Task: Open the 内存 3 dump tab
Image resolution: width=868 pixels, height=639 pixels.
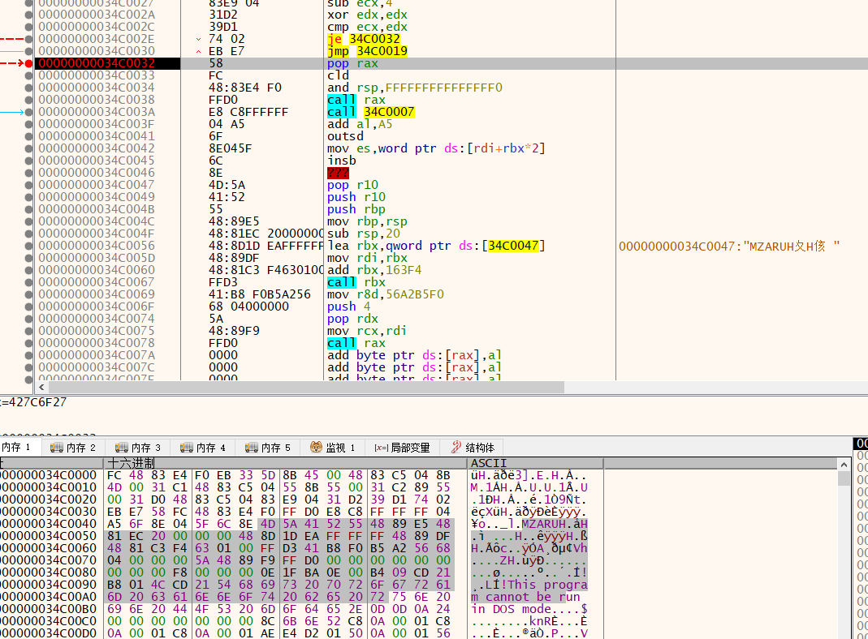Action: [x=137, y=447]
